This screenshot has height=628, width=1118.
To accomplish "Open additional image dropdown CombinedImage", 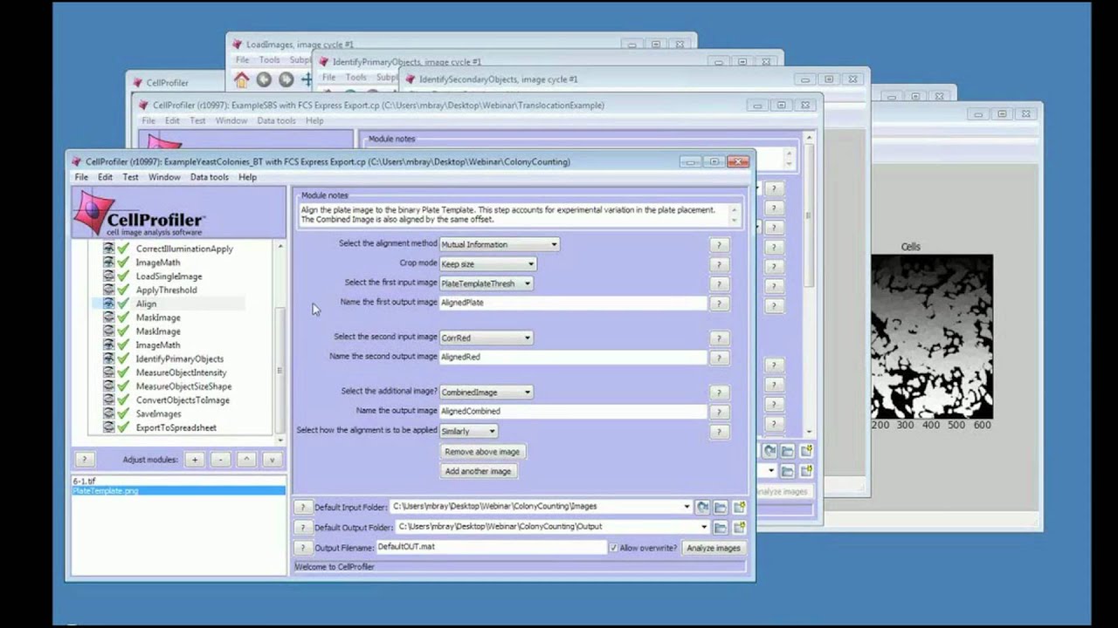I will click(x=486, y=392).
